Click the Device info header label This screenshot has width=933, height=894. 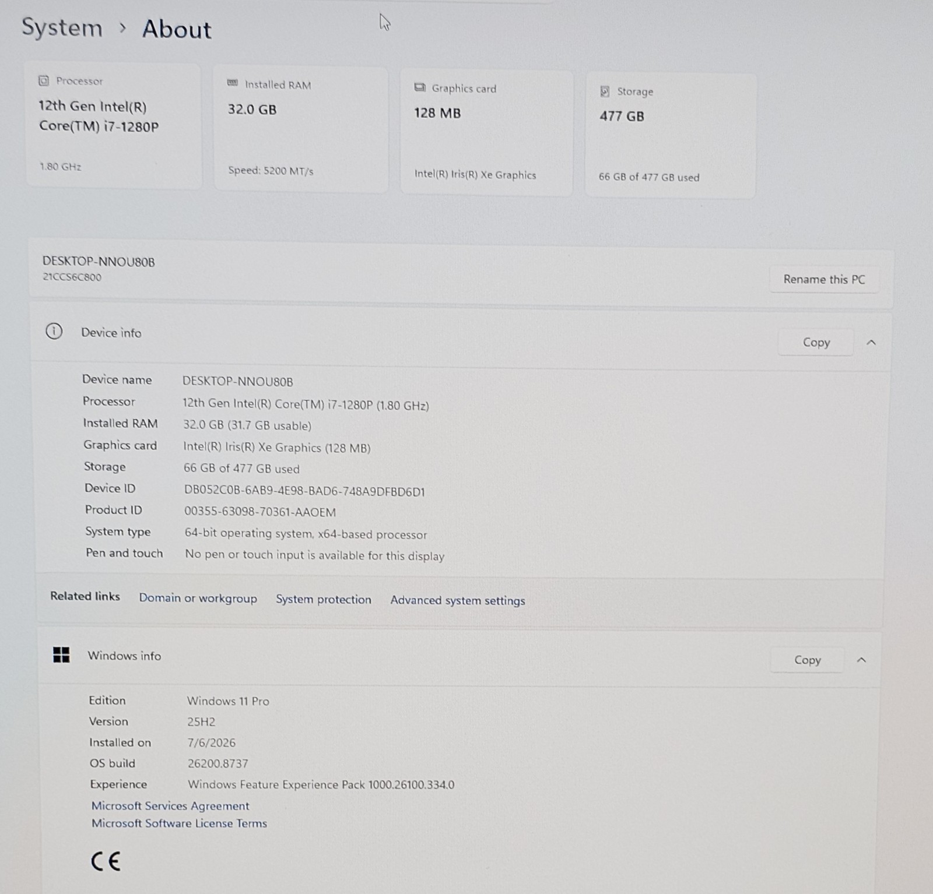click(x=111, y=332)
